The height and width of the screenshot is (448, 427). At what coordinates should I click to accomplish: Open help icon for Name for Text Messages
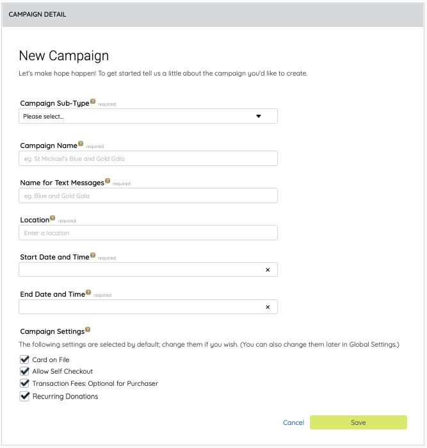(108, 181)
